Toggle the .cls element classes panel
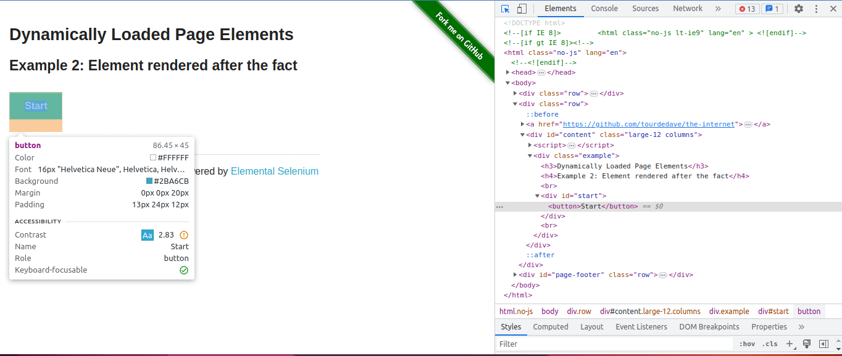This screenshot has width=842, height=356. click(x=769, y=344)
